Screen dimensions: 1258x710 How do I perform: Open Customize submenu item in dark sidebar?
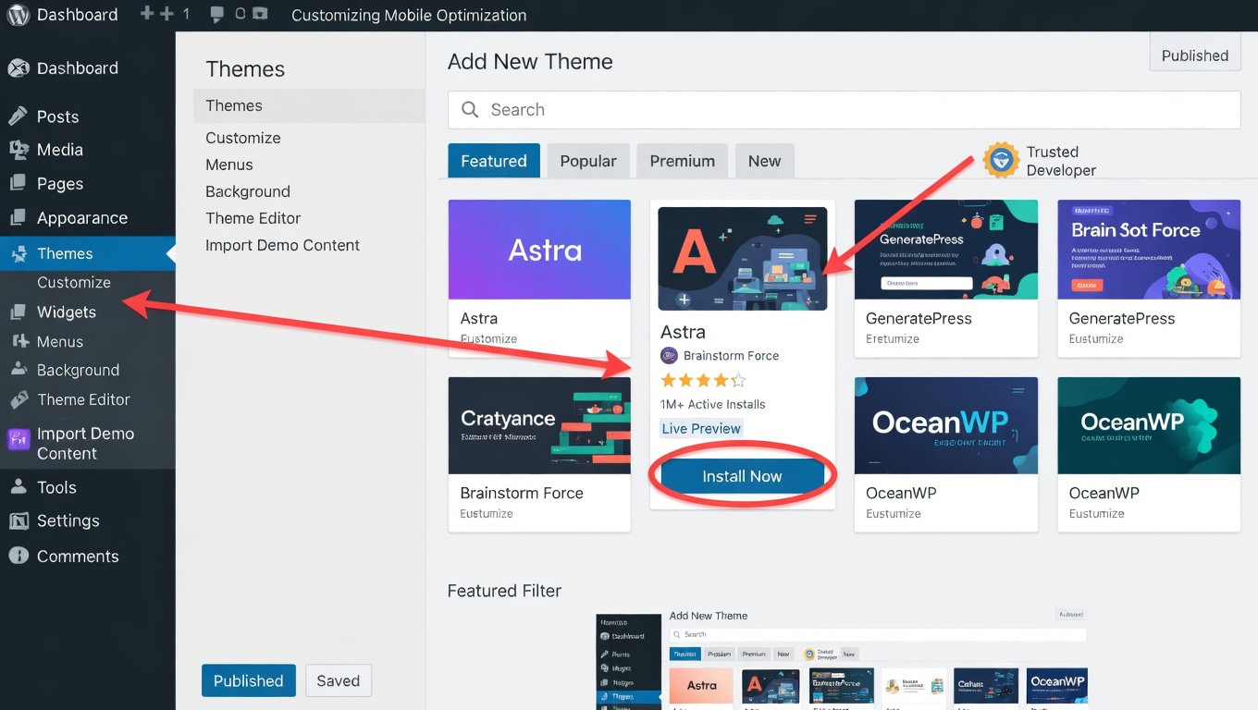pos(74,282)
